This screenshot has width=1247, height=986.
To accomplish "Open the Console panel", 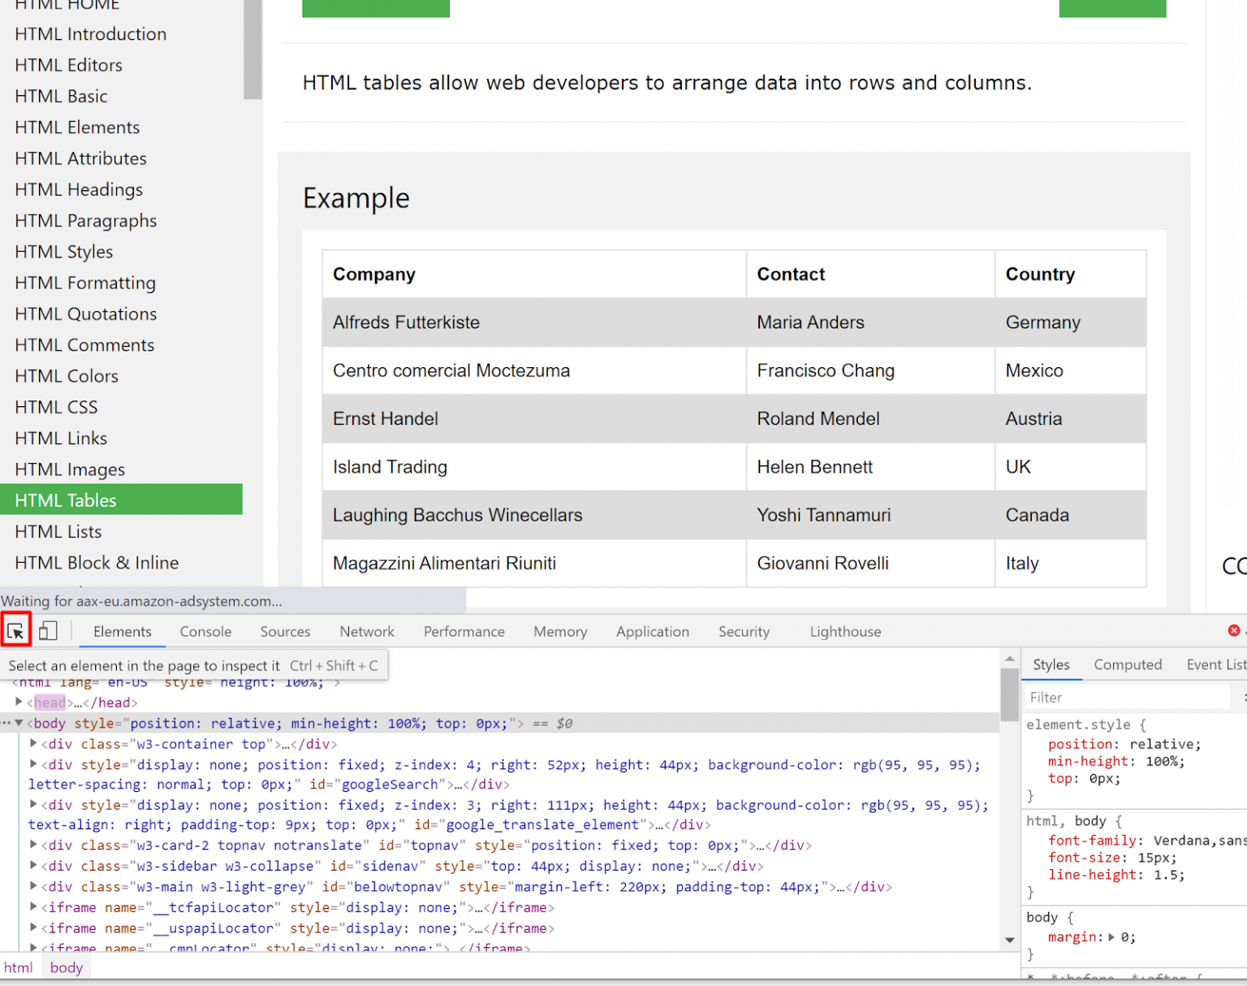I will pos(205,631).
